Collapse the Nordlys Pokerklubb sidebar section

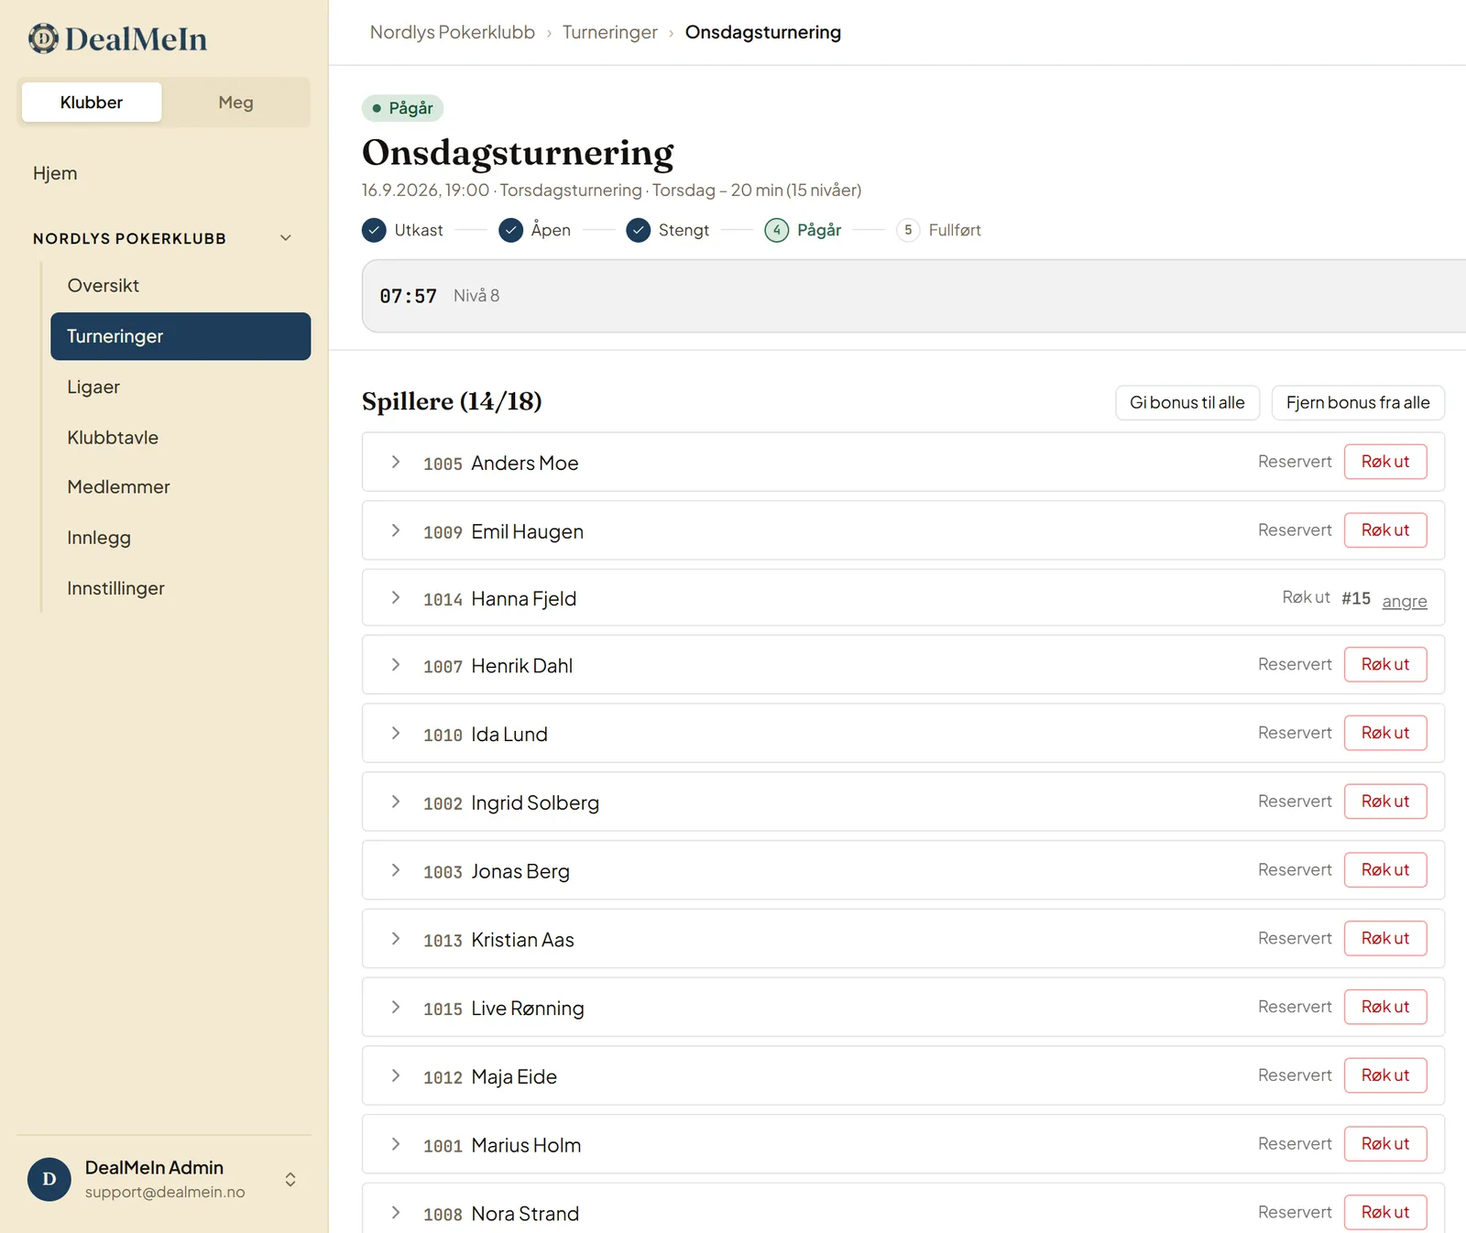point(286,238)
